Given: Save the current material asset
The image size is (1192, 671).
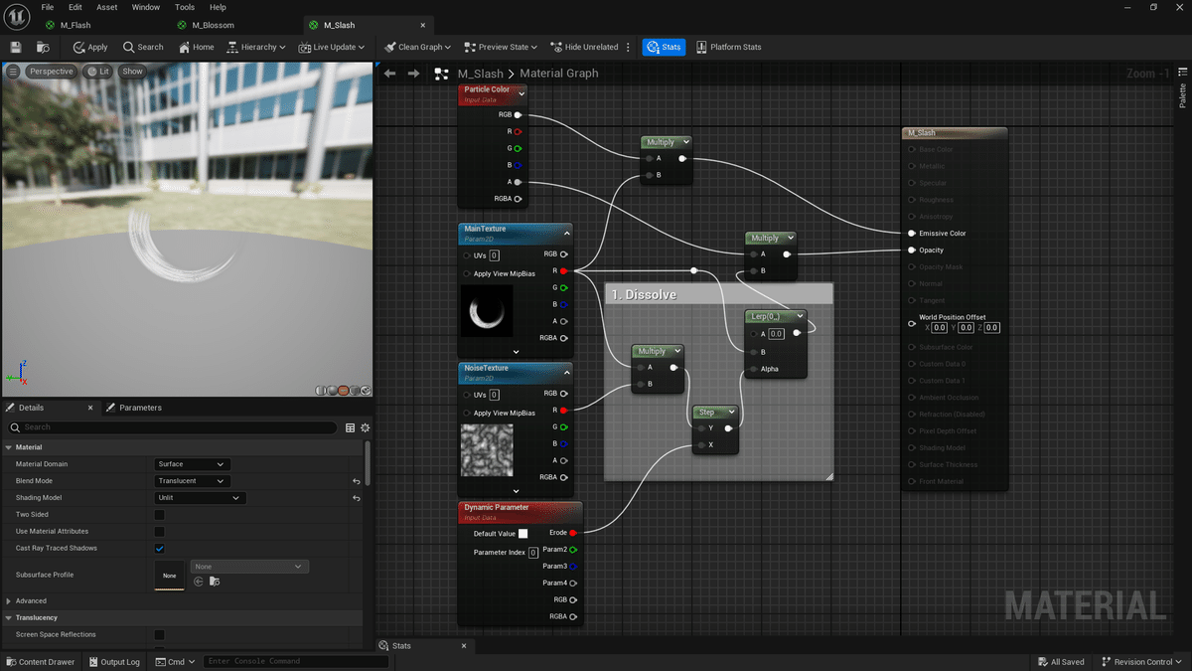Looking at the screenshot, I should pos(16,47).
